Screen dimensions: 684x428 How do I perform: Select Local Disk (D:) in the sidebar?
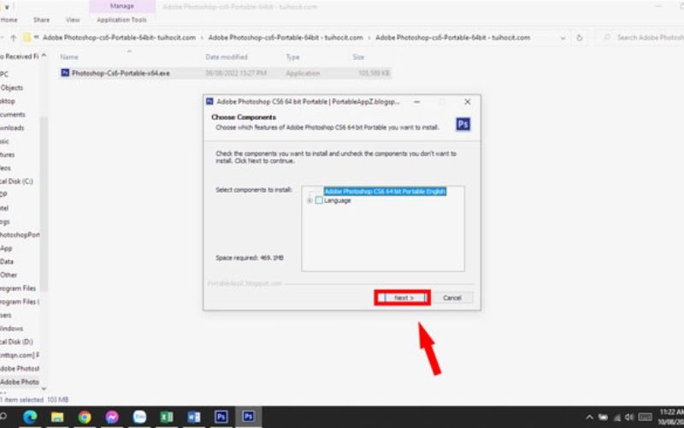point(16,342)
